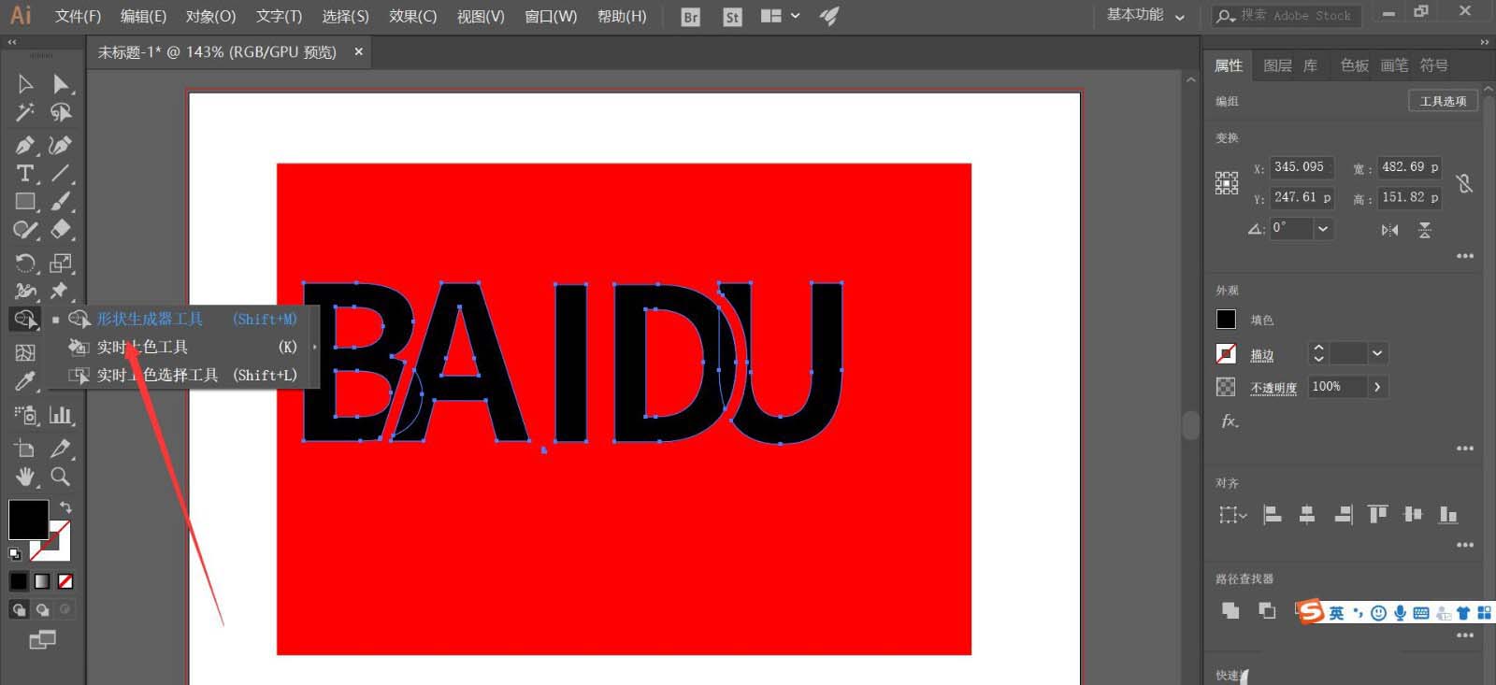Viewport: 1496px width, 685px height.
Task: Show more Align options
Action: pos(1465,545)
